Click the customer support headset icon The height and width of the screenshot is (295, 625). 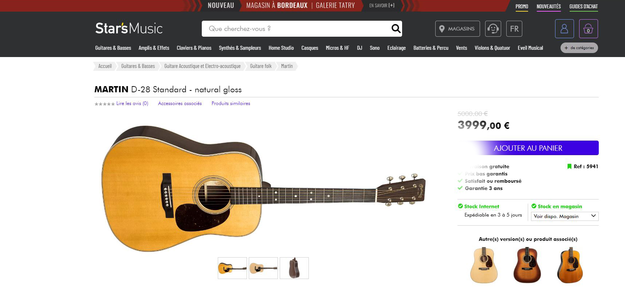[x=493, y=29]
